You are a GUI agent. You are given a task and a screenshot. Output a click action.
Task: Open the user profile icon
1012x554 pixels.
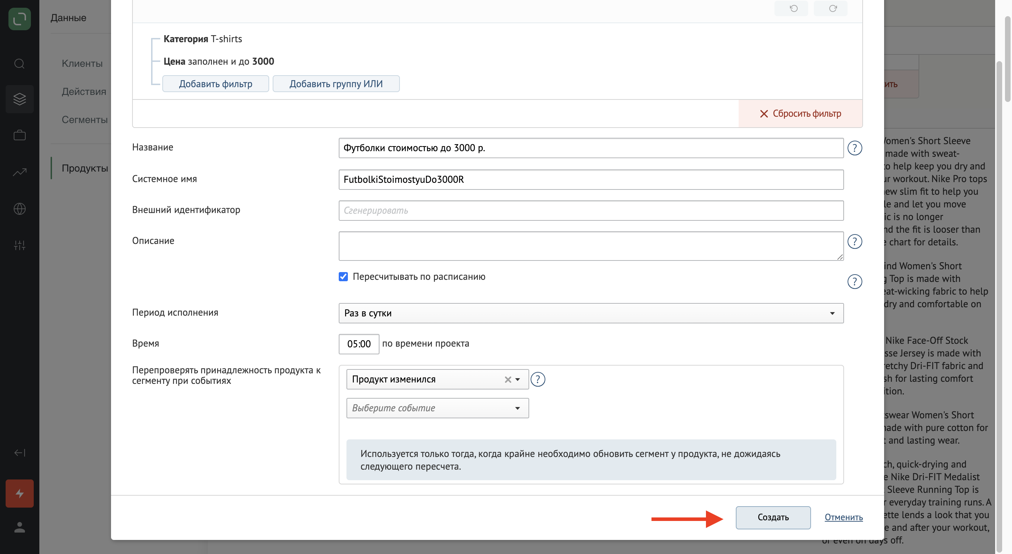(19, 527)
